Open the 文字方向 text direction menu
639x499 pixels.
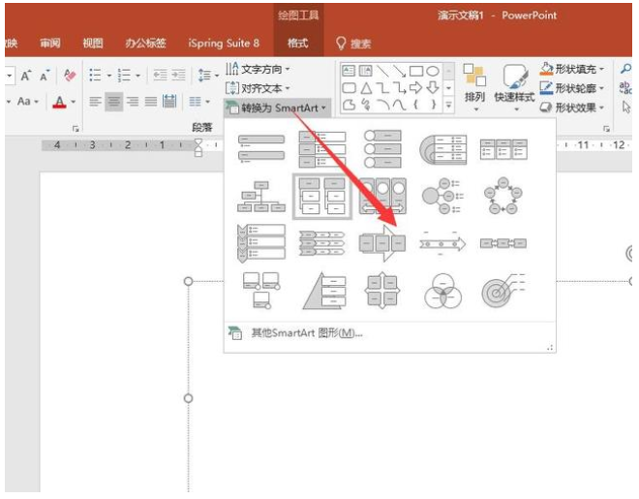point(258,69)
